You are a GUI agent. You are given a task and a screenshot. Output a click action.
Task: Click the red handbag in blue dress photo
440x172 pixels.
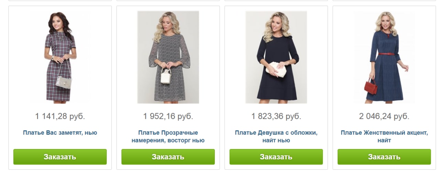(371, 87)
